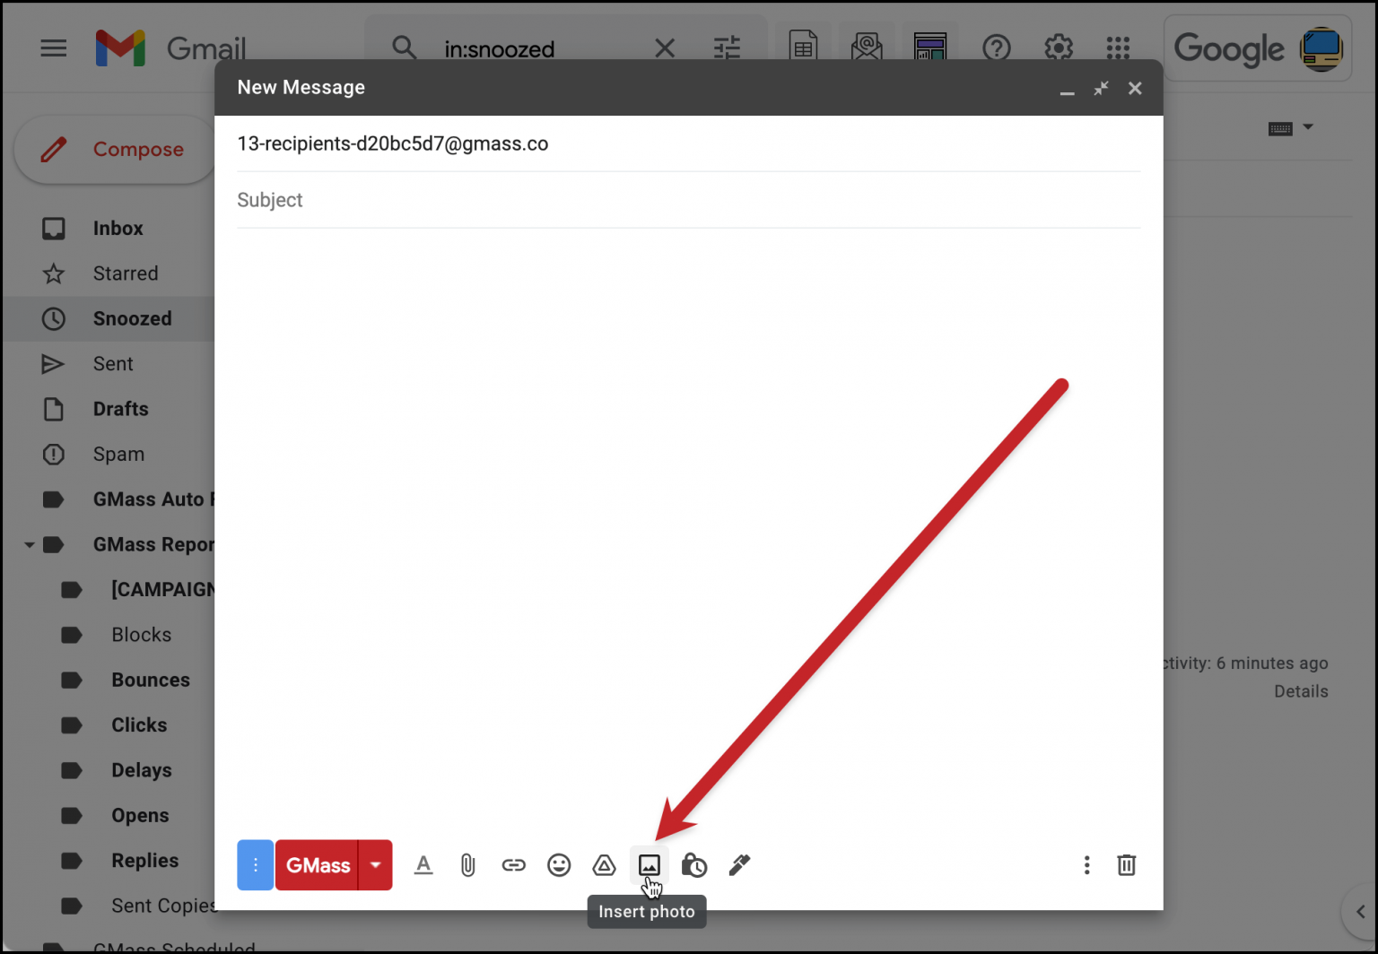Screen dimensions: 1378x954
Task: Click into the Subject field
Action: coord(687,200)
